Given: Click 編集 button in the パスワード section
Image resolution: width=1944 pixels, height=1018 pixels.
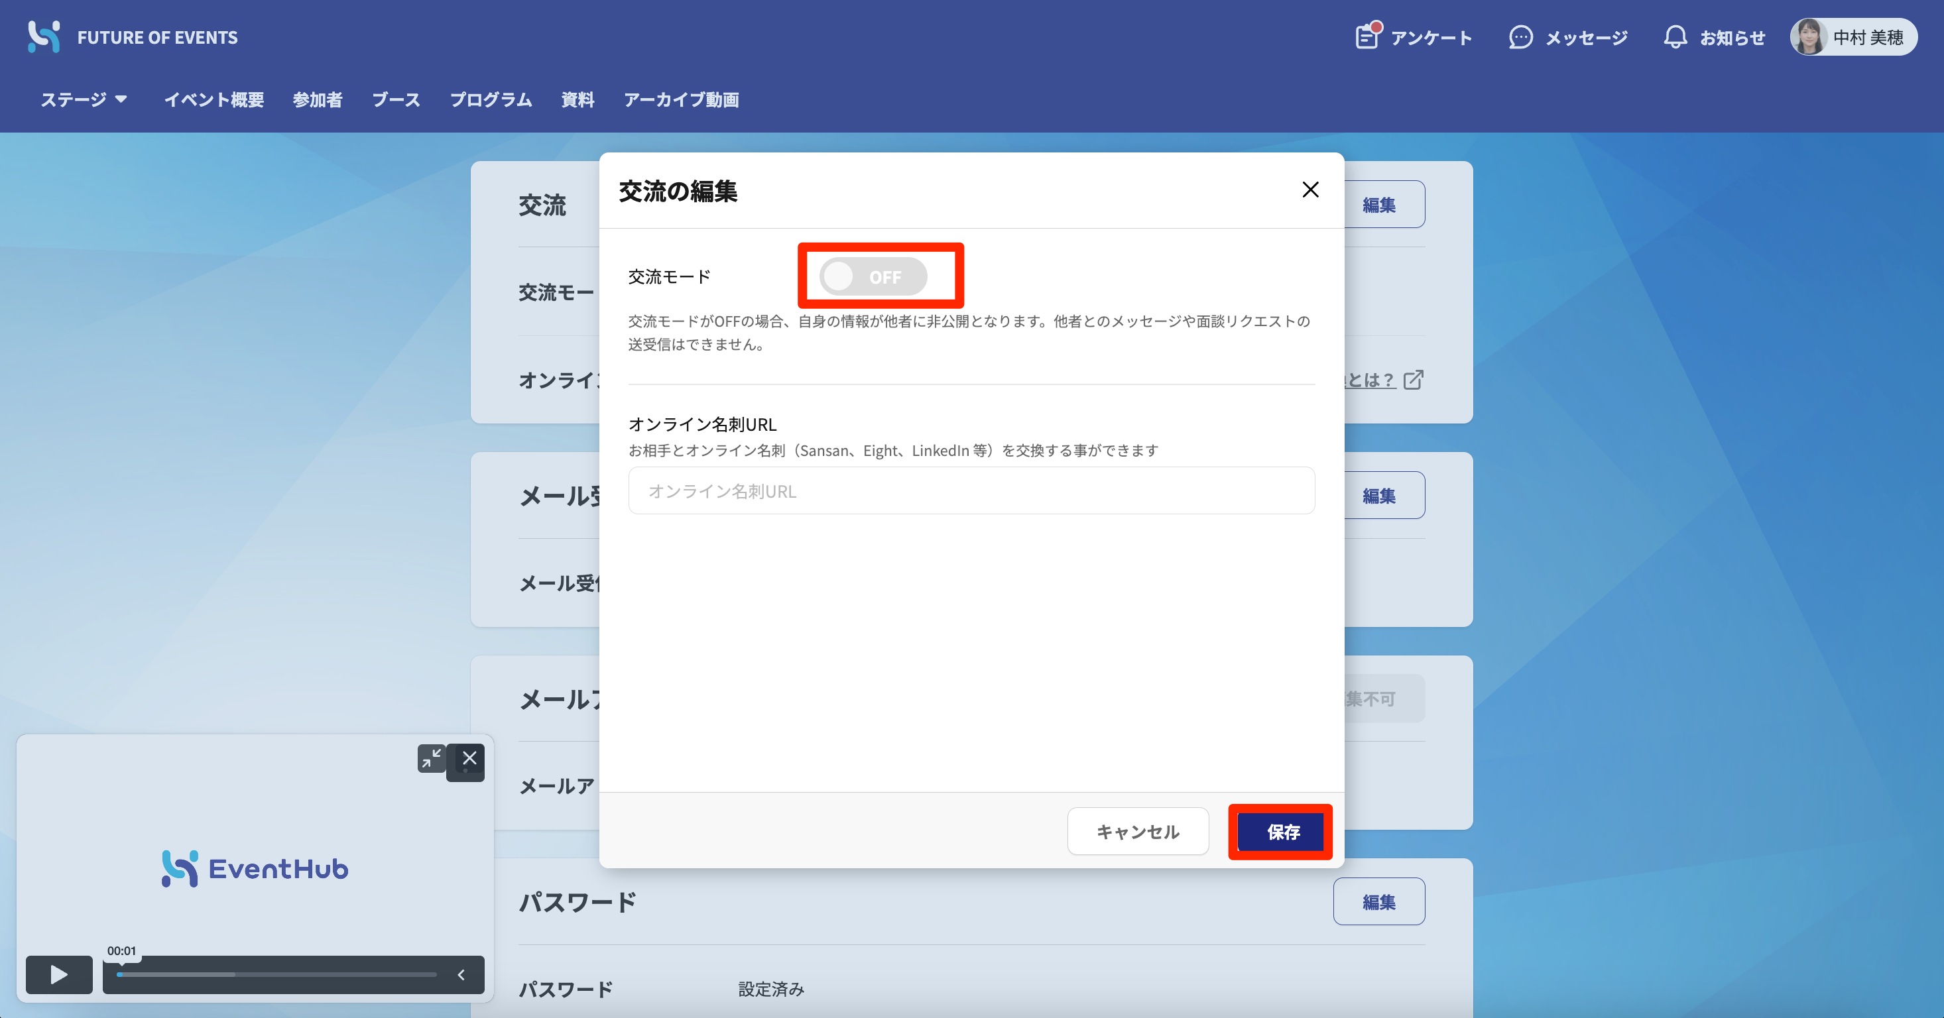Looking at the screenshot, I should coord(1380,902).
